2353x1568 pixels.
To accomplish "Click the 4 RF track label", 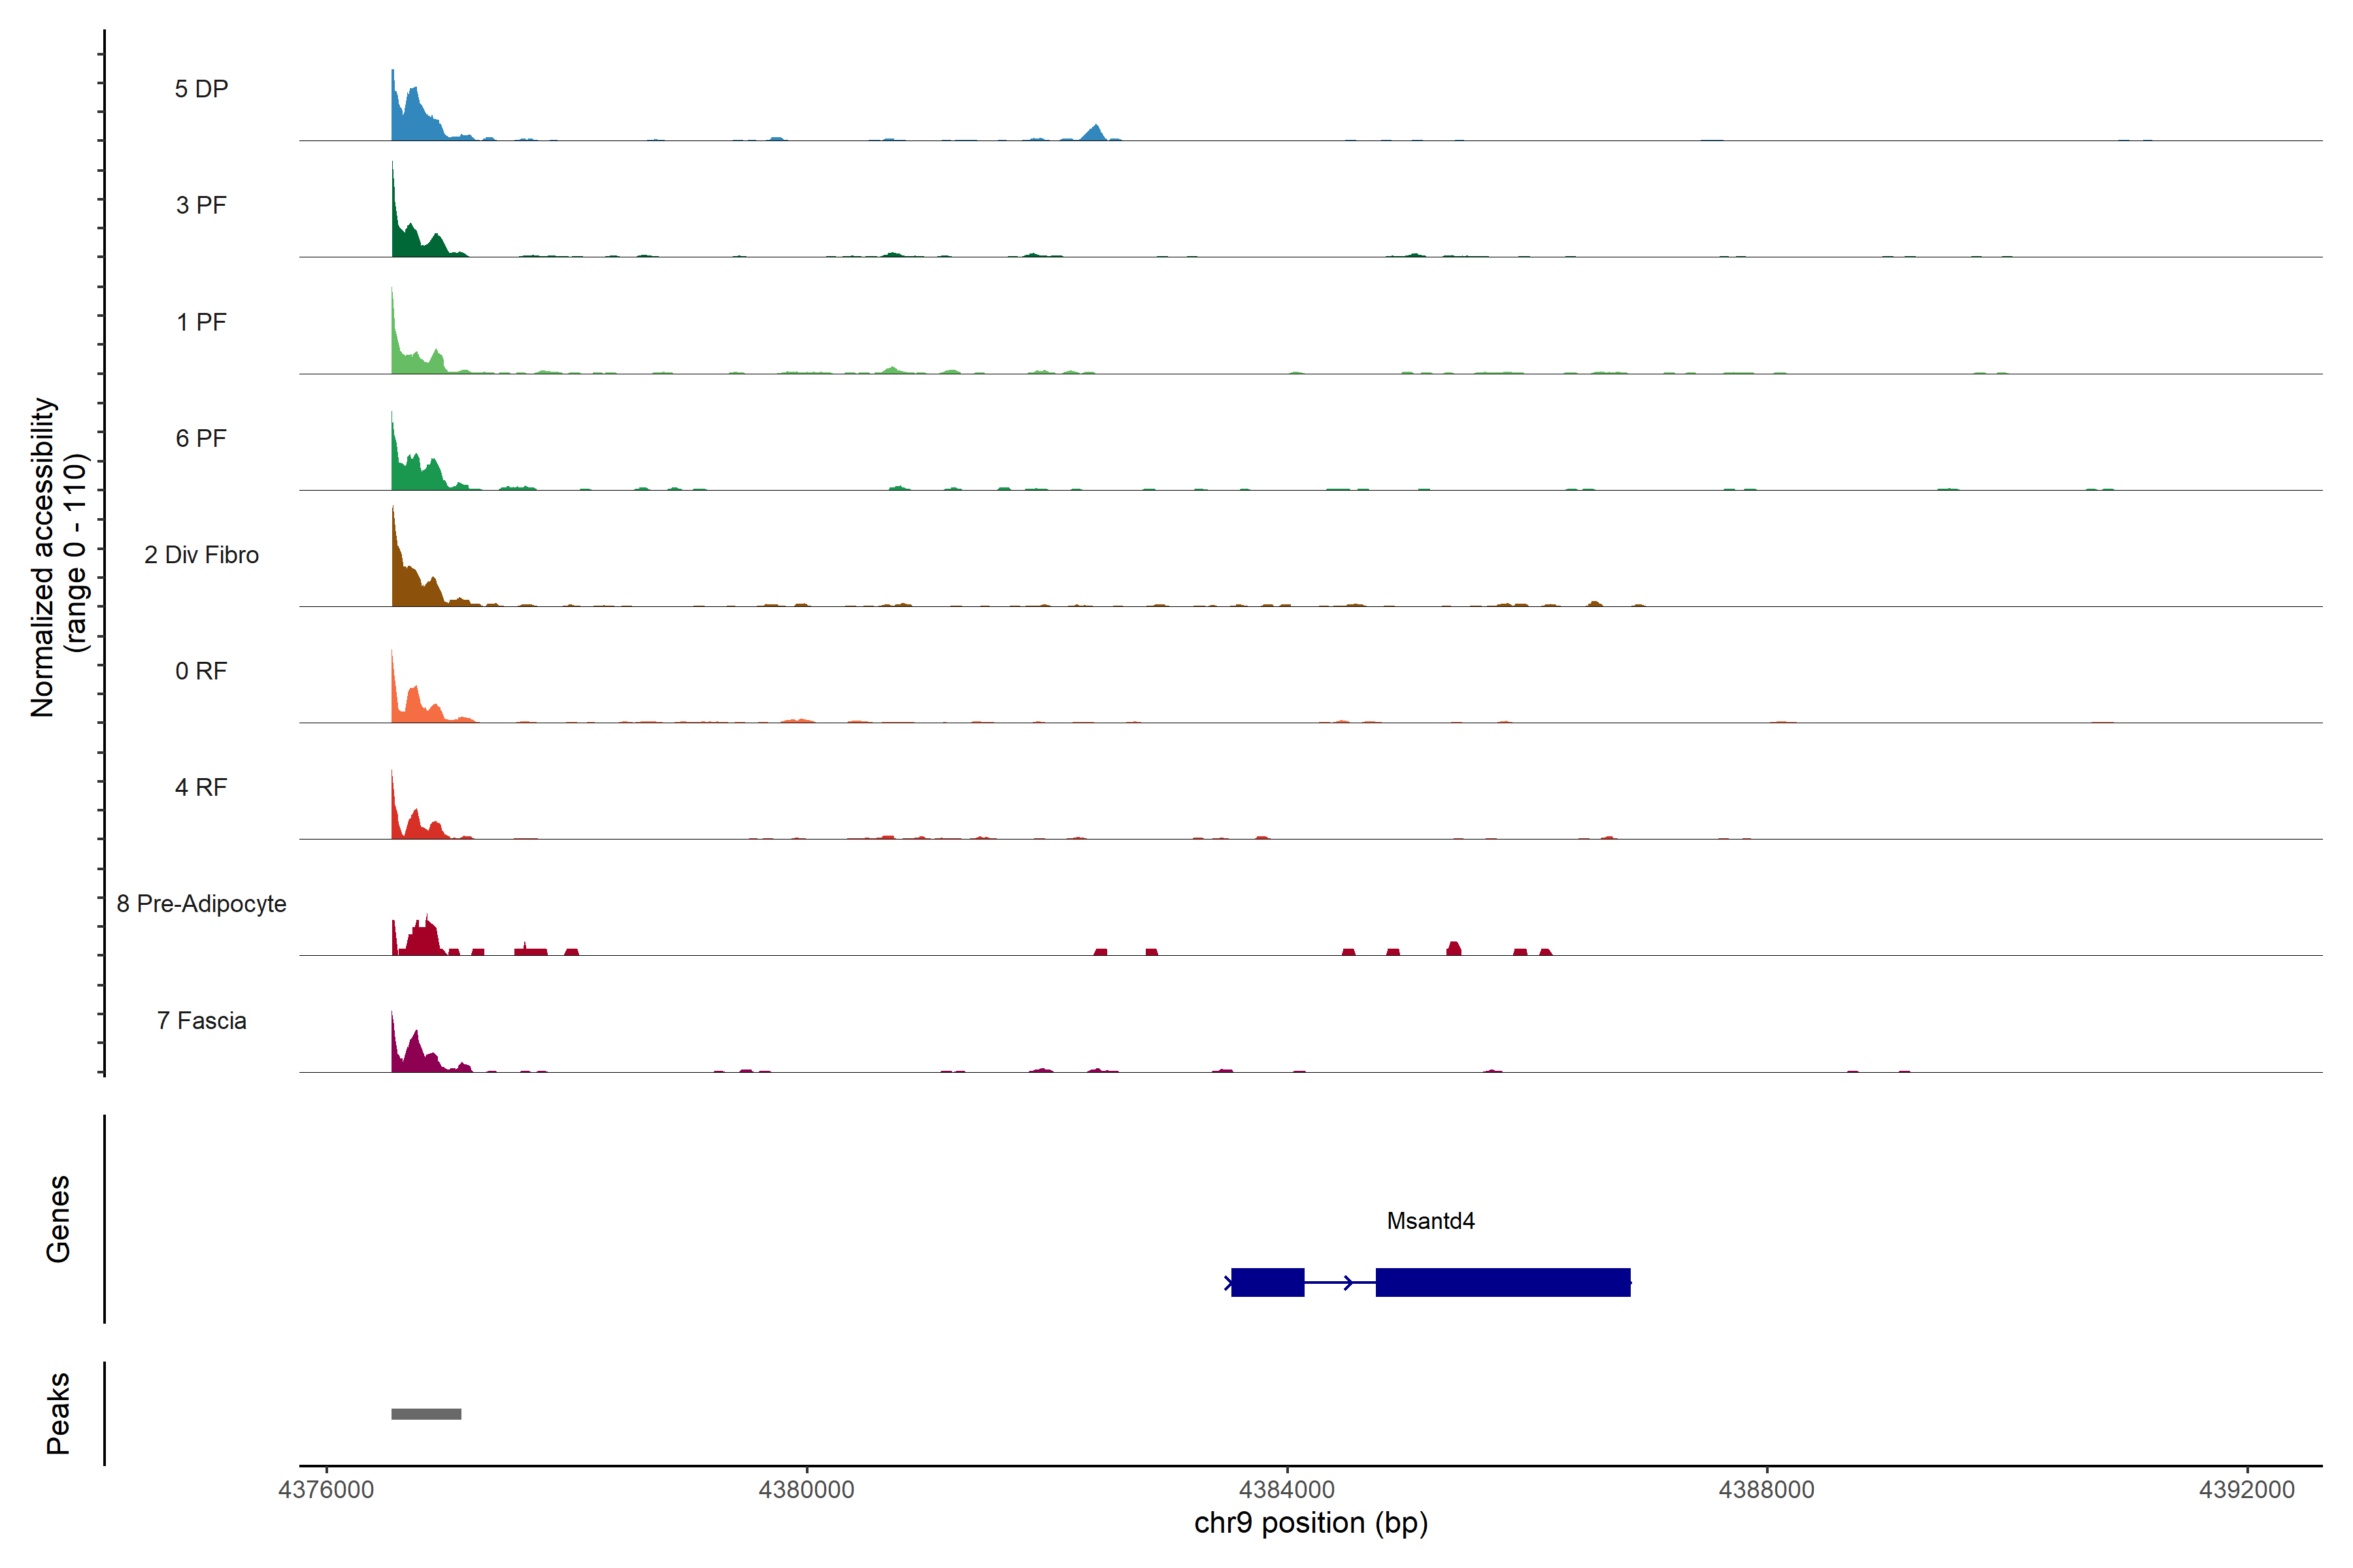I will coord(201,787).
